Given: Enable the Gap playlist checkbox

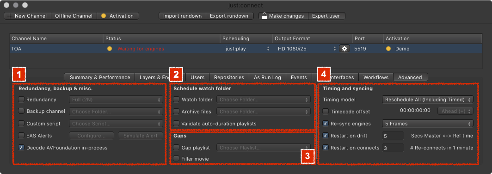Looking at the screenshot, I should click(176, 147).
